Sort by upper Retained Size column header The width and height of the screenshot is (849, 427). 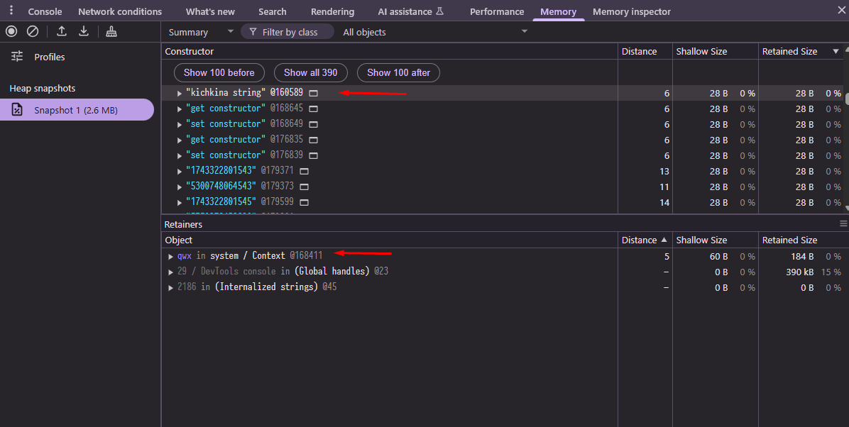pos(801,51)
